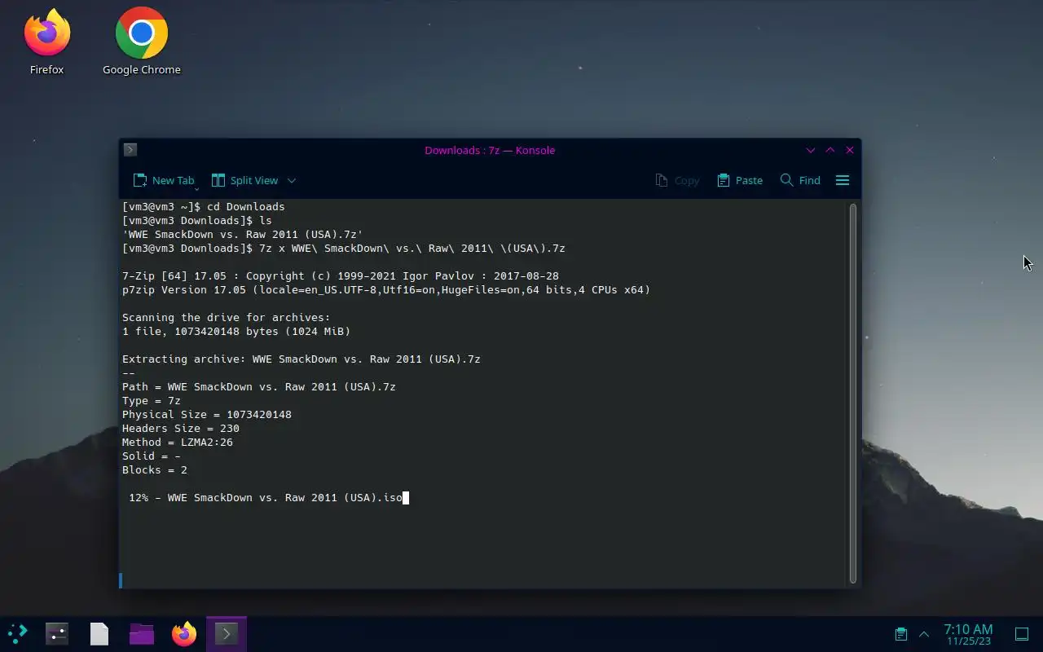
Task: Close the Konsole window
Action: 850,150
